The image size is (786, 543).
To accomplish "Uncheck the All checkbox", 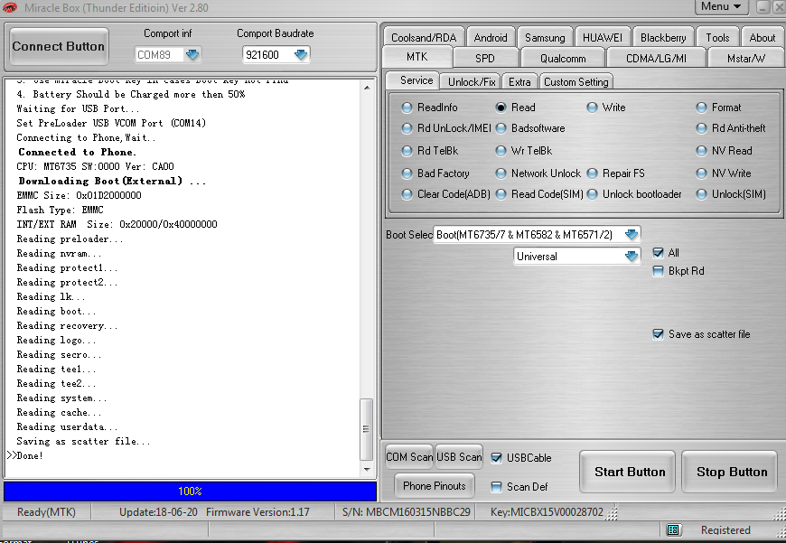I will tap(659, 253).
